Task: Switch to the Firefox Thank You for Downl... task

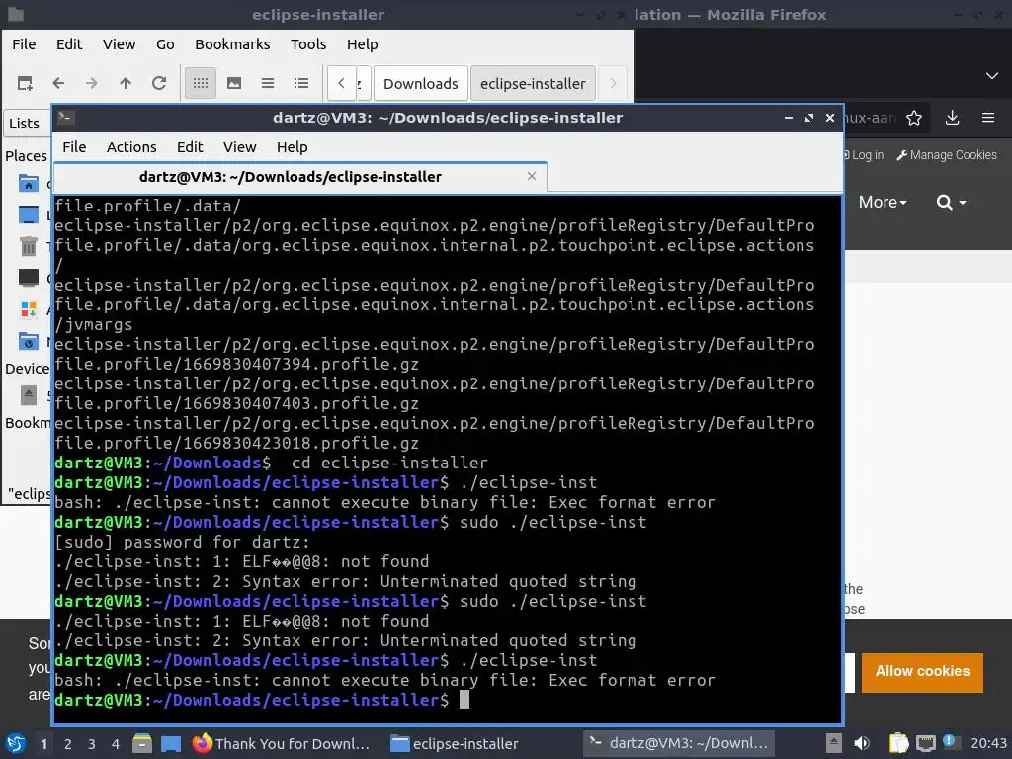Action: coord(282,743)
